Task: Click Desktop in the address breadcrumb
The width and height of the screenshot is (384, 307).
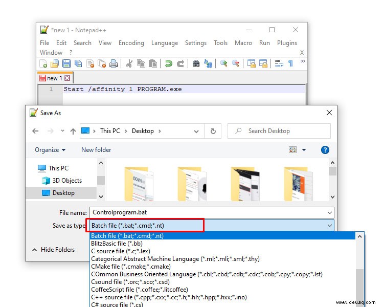Action: 143,131
